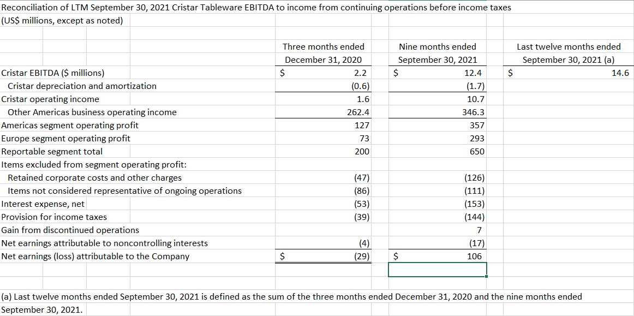Screen dimensions: 634x316
Task: Click the 14.6 LTM EBITDA value
Action: click(620, 73)
